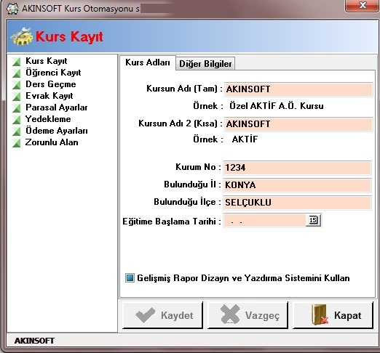Click the Bulunduğu İlçe field showing SELÇUKLU
The width and height of the screenshot is (380, 353).
pyautogui.click(x=297, y=203)
